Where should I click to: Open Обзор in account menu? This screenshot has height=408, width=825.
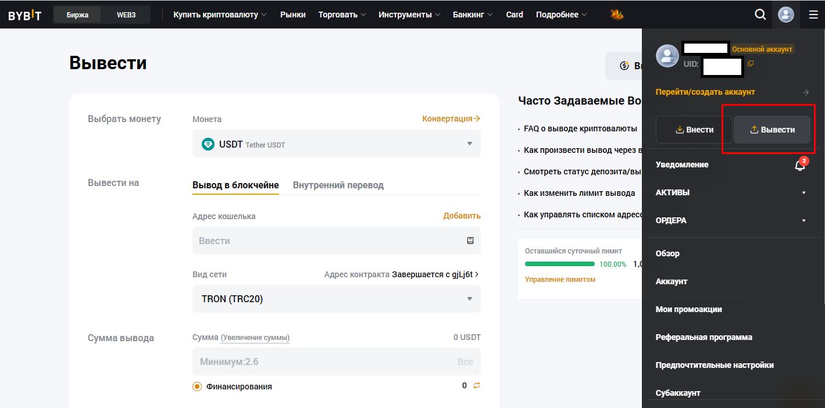click(667, 253)
